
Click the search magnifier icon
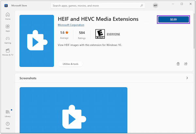click(141, 6)
